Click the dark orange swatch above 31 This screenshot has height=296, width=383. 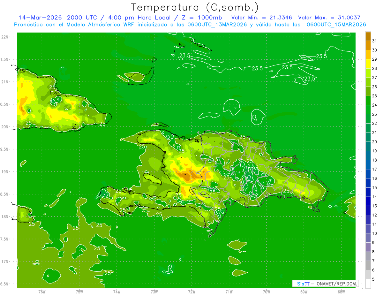click(368, 36)
